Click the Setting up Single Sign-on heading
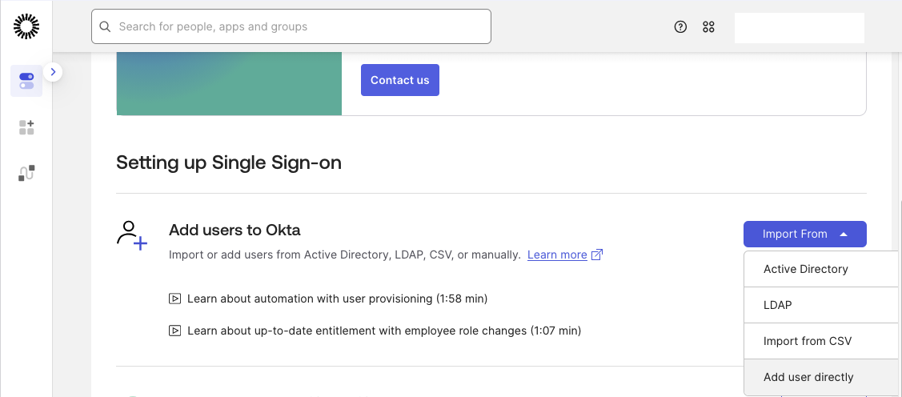The image size is (902, 397). pos(229,162)
